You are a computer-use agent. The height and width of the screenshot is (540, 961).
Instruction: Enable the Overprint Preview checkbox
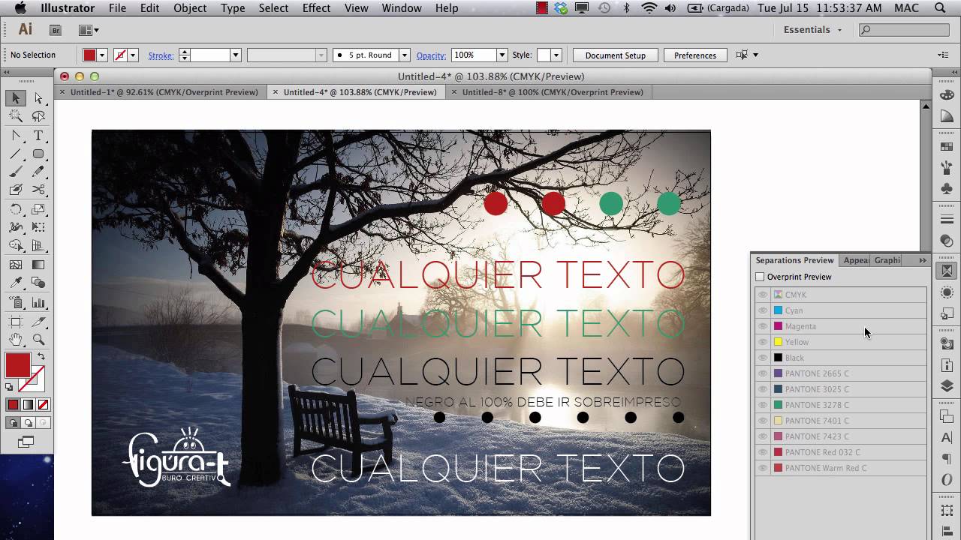click(760, 277)
